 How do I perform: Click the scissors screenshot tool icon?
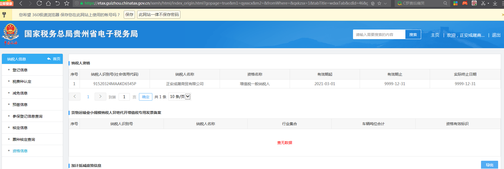pyautogui.click(x=483, y=3)
